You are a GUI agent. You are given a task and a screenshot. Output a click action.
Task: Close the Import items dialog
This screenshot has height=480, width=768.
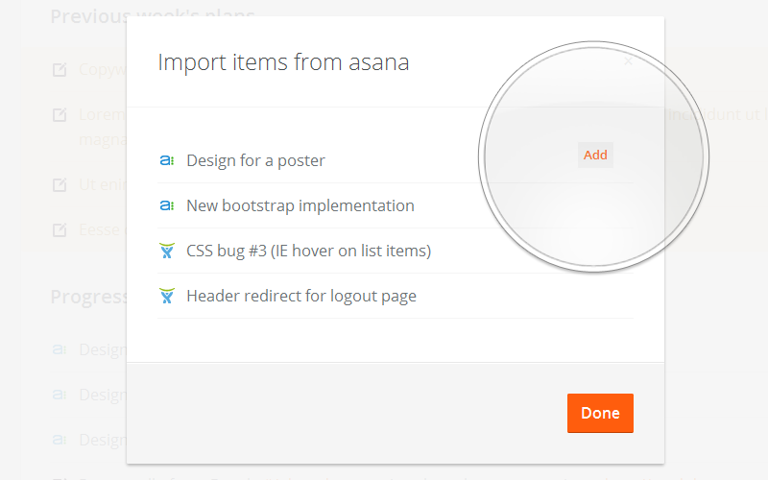click(x=628, y=61)
